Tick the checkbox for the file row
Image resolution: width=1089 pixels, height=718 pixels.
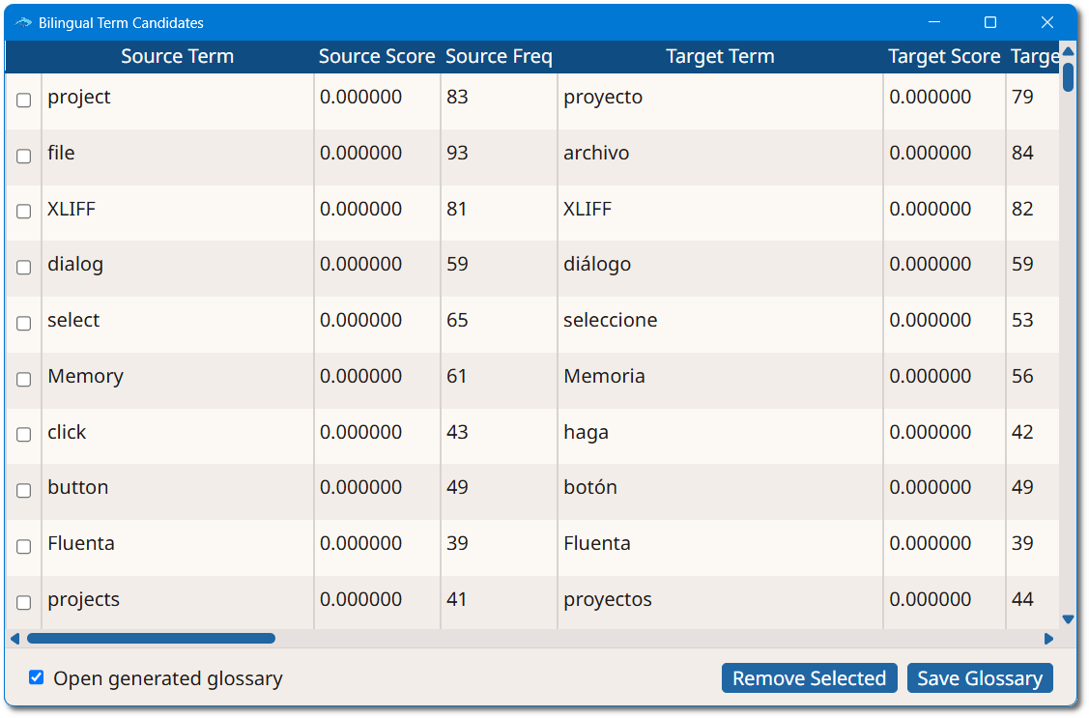[x=23, y=156]
